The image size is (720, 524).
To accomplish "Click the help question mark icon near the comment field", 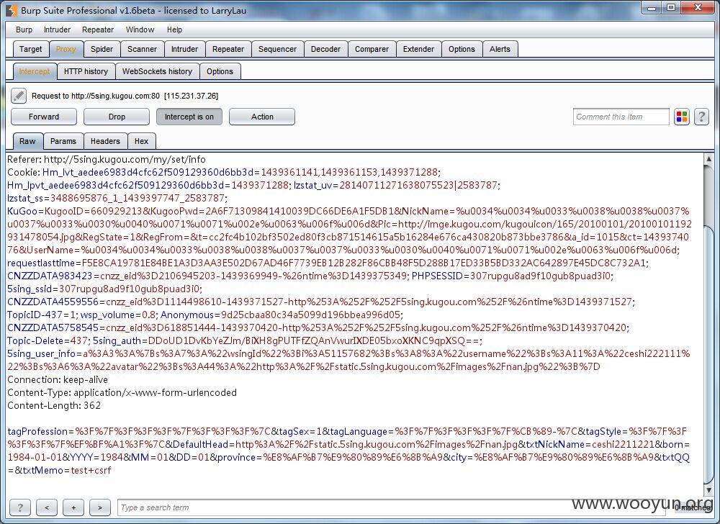I will 701,117.
